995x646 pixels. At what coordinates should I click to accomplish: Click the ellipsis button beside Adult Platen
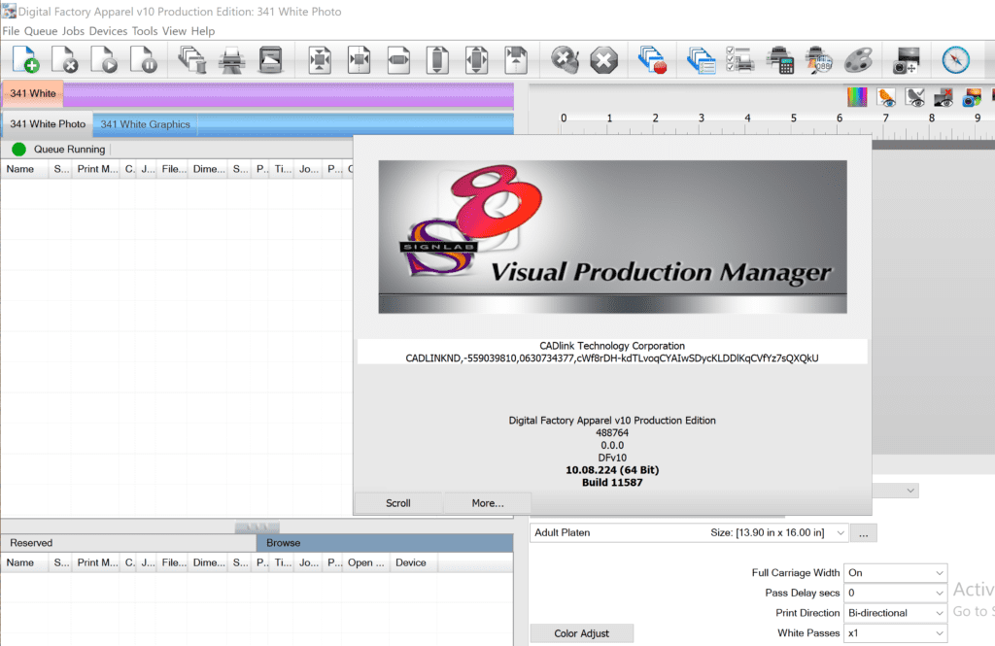pyautogui.click(x=864, y=533)
